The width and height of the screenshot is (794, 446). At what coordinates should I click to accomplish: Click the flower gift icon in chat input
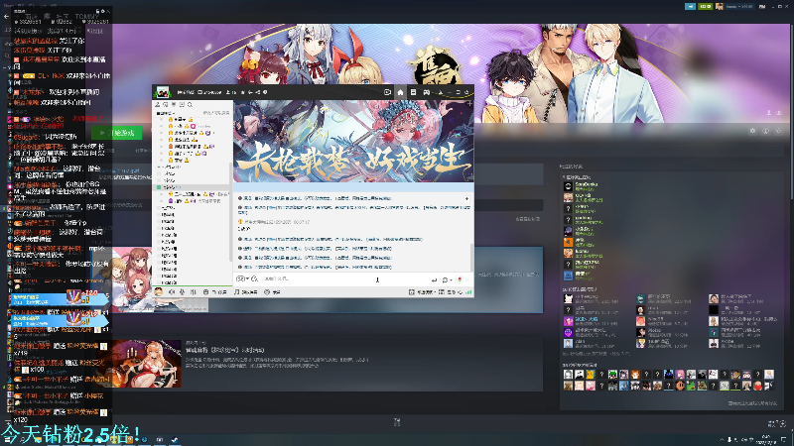460,279
